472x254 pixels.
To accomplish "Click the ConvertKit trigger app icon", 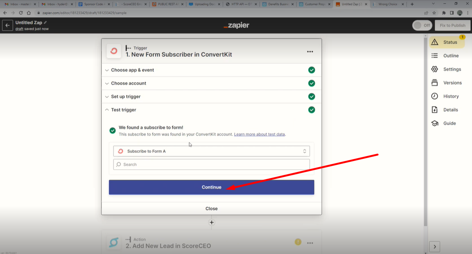I will 114,51.
